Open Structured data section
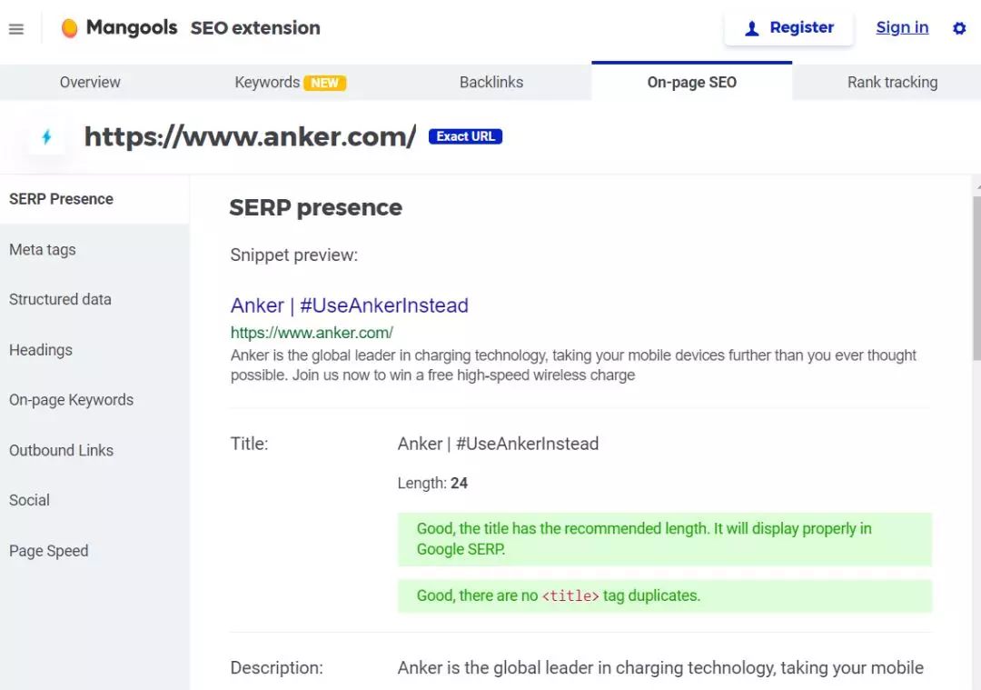Viewport: 981px width, 690px height. coord(60,299)
